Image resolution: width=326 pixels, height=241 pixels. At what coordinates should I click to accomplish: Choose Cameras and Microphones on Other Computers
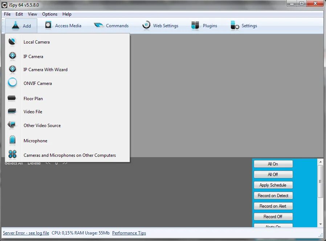(x=68, y=155)
